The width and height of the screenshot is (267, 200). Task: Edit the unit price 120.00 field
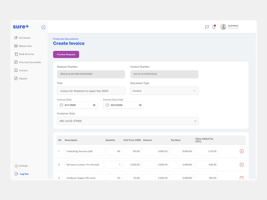[132, 151]
